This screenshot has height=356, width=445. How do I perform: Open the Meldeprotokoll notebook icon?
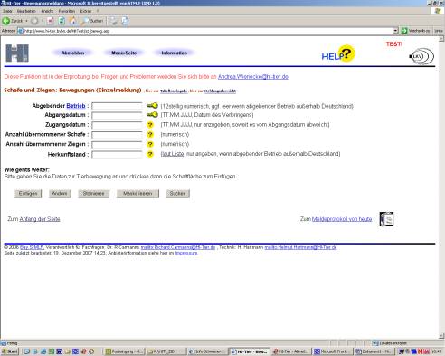click(x=386, y=219)
